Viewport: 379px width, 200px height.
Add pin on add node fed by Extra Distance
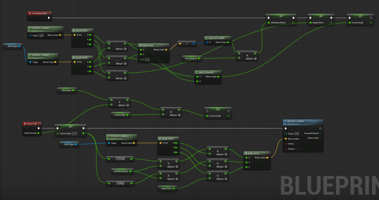coord(256,59)
